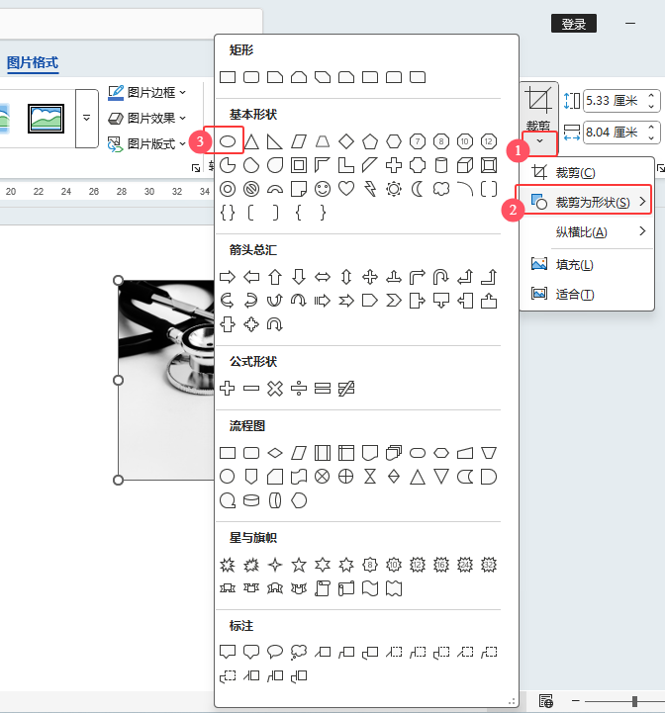Open the Crop dropdown arrow
665x713 pixels.
539,141
